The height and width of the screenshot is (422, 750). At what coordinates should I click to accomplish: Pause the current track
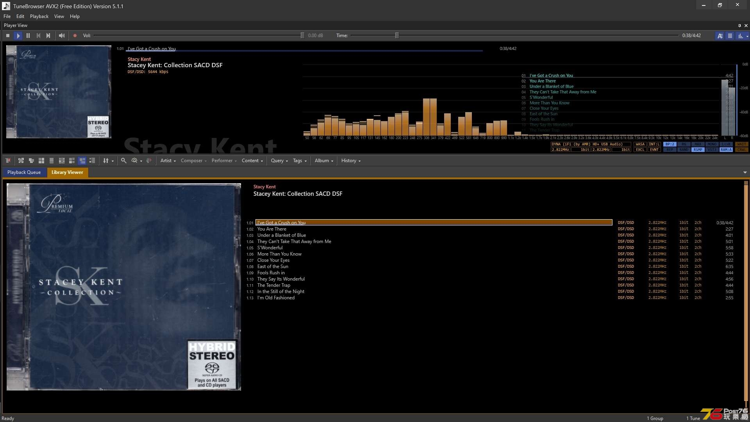(28, 36)
